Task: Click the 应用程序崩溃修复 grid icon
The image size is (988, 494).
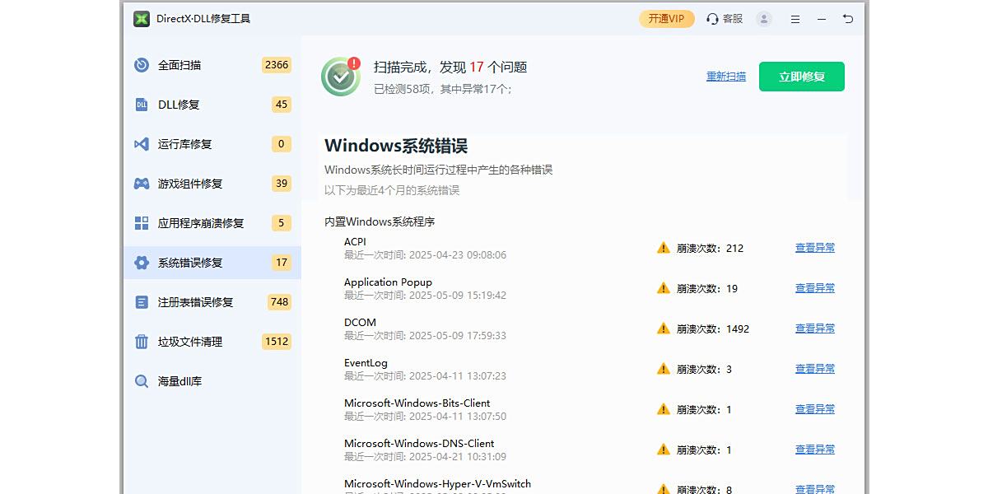Action: [142, 223]
